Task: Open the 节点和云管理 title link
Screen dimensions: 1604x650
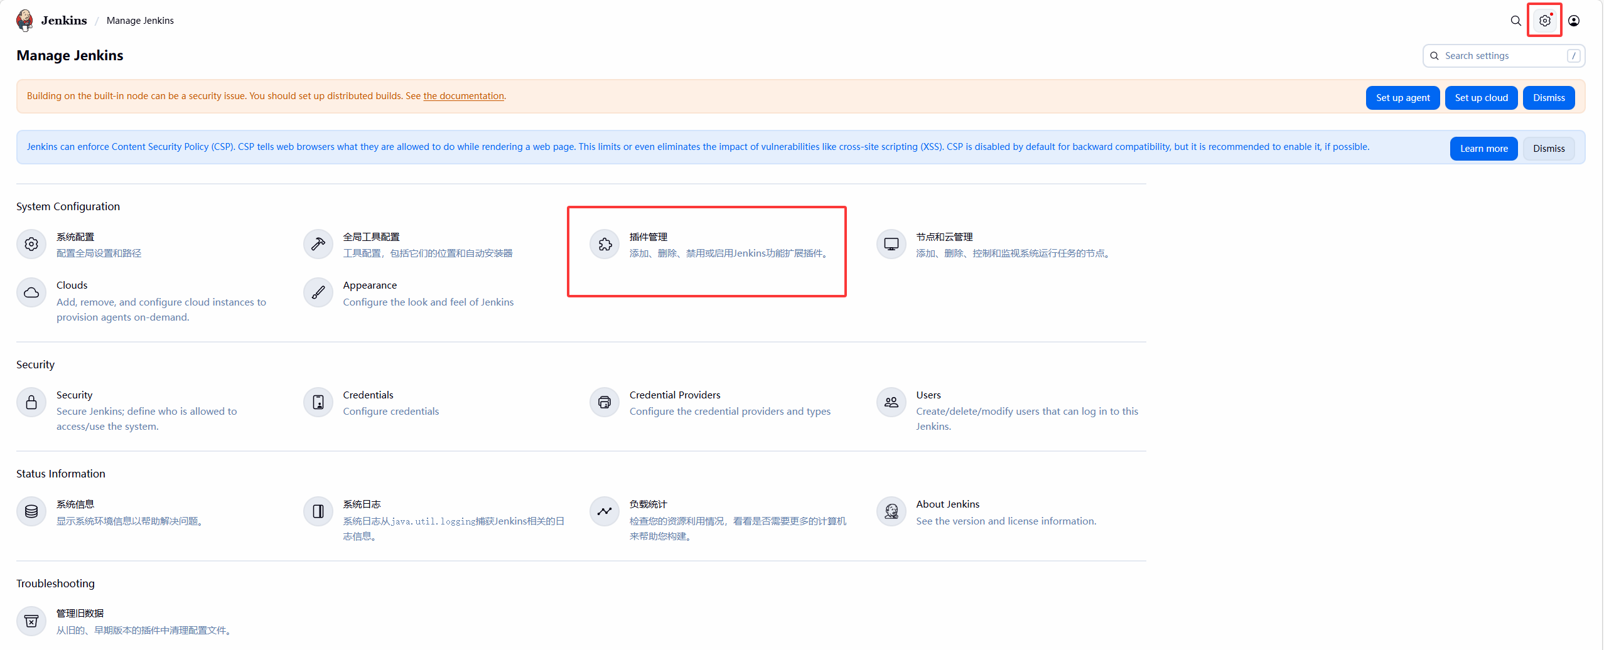Action: pyautogui.click(x=944, y=237)
